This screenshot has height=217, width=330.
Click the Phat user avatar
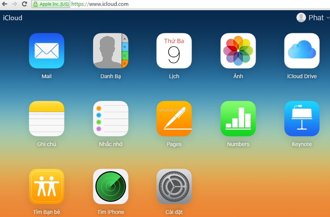click(x=301, y=17)
